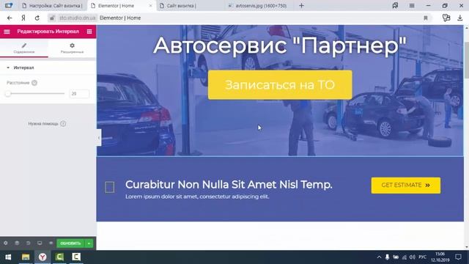
Task: Open the Windows Start menu
Action: pos(8,257)
